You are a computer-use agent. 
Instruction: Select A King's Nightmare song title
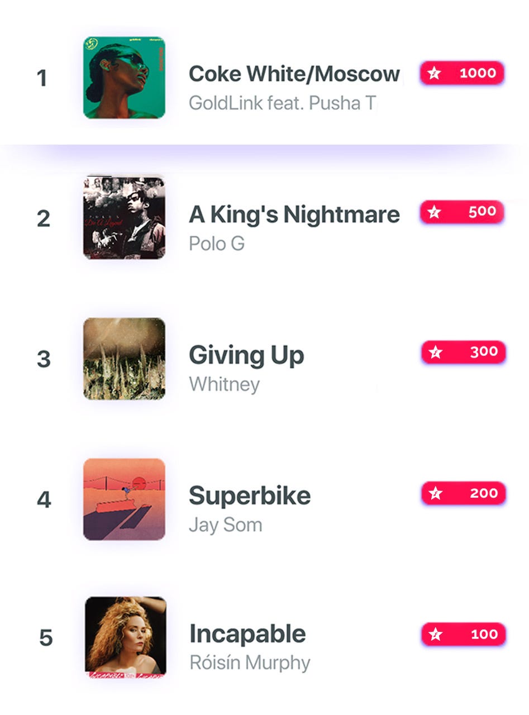294,214
